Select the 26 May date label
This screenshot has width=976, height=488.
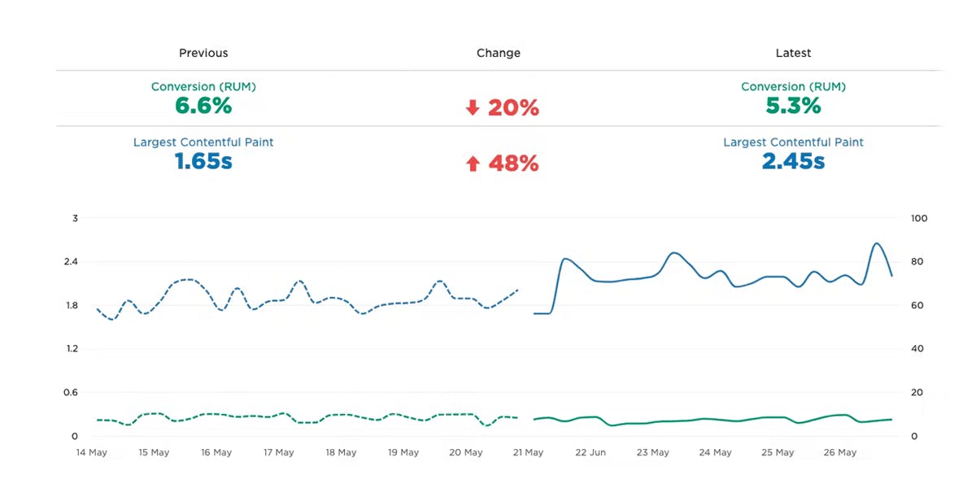point(841,452)
